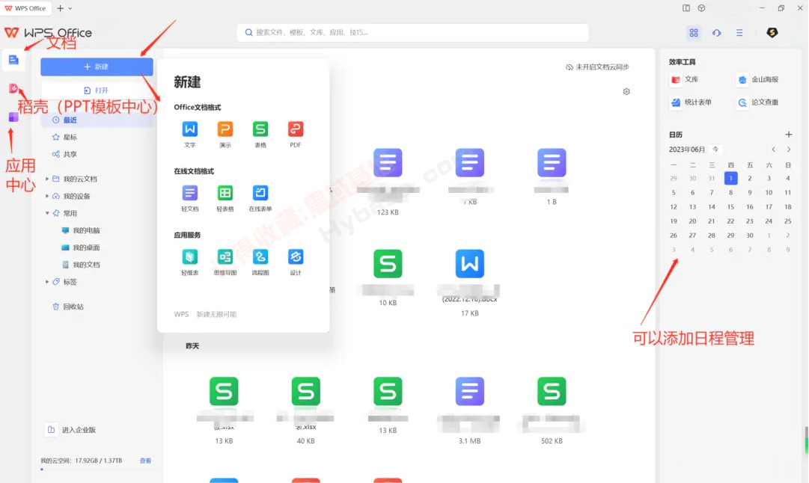Click 查看 link next to cloud space

pyautogui.click(x=145, y=461)
